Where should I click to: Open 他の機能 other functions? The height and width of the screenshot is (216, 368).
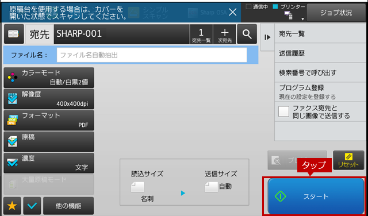pos(68,206)
